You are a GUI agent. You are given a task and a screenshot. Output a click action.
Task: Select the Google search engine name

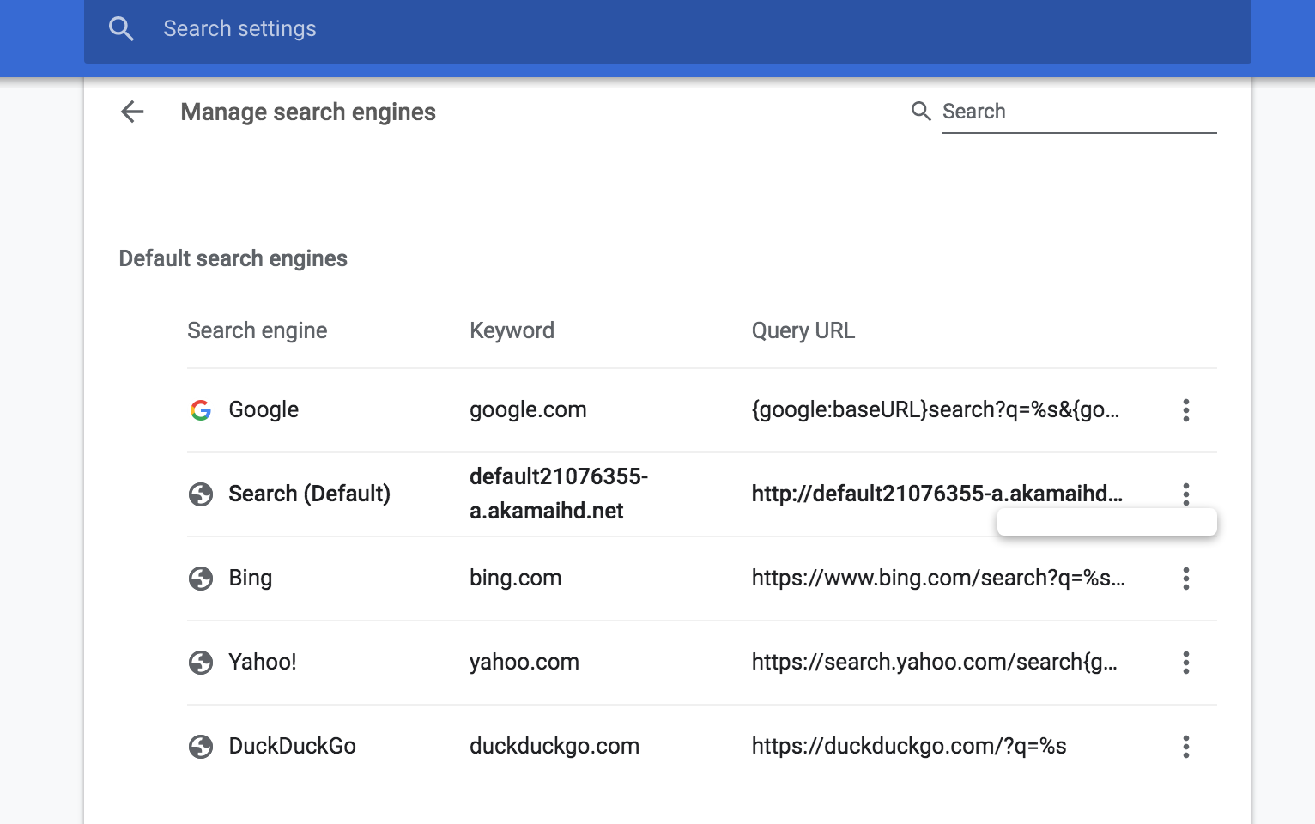pos(264,410)
